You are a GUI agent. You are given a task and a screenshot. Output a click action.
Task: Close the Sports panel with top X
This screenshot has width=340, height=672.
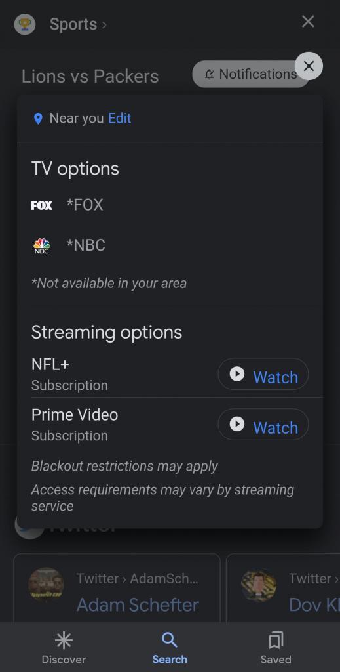click(x=308, y=22)
